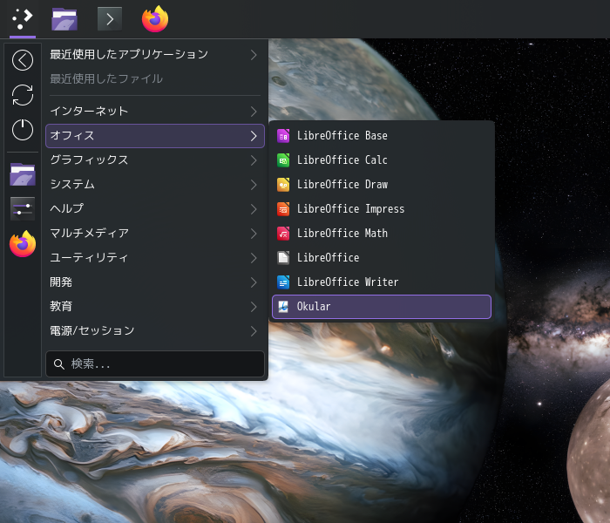Expand the システム submenu arrow

tap(254, 185)
